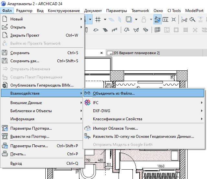Viewport: 207px width, 179px height.
Task: Click the close project icon beside Закрыть Проект
Action: click(x=5, y=35)
